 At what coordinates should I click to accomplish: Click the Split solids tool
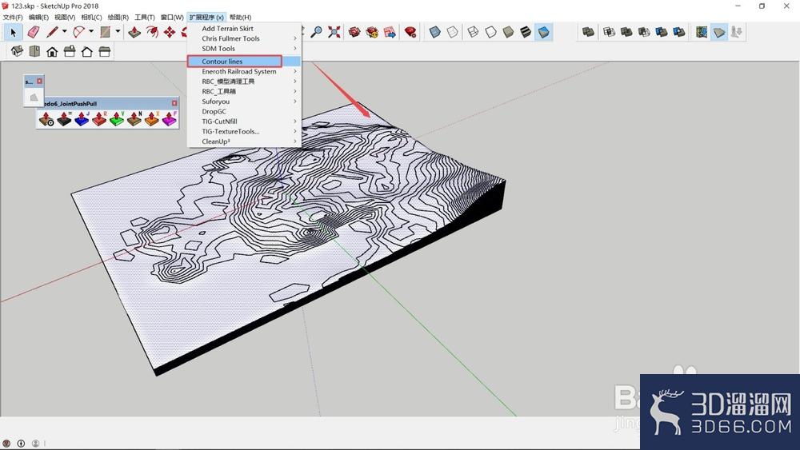click(678, 32)
